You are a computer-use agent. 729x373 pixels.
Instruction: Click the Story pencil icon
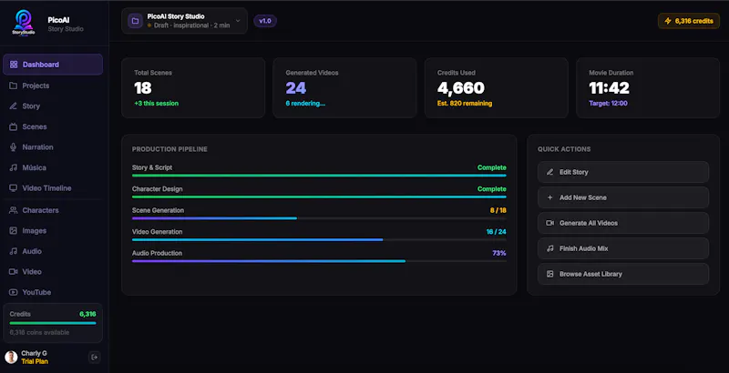[14, 106]
